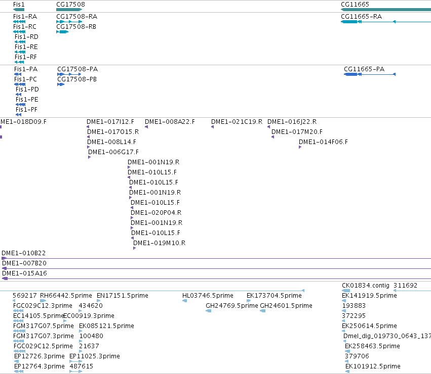Click protein Fis1-PD
Screen dimensions: 431x374
pyautogui.click(x=18, y=95)
